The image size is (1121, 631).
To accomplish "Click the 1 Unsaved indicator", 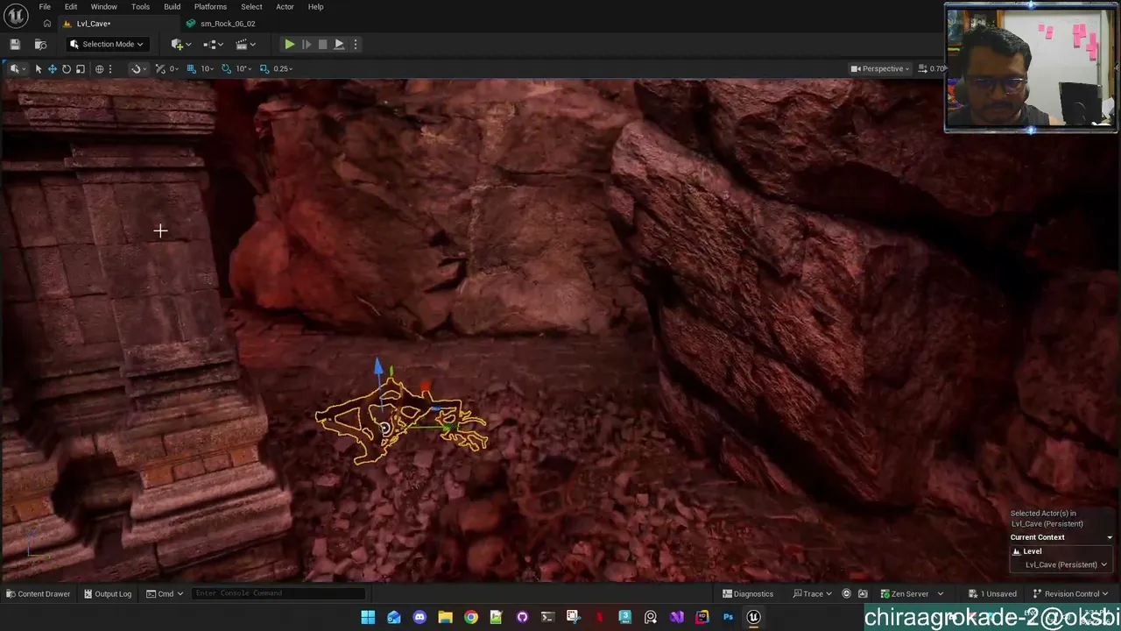I will pos(992,593).
